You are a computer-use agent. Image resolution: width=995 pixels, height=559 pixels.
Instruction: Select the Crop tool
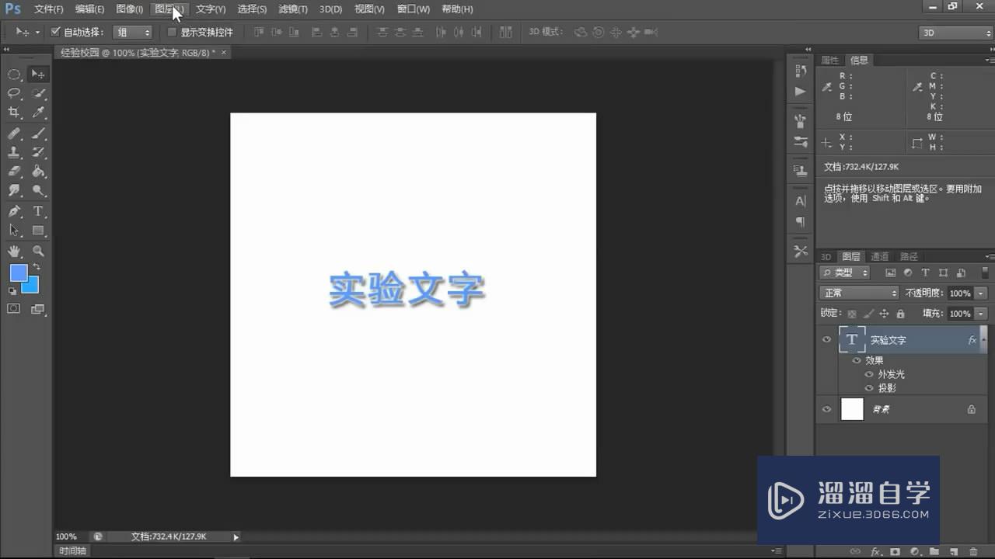(x=14, y=113)
